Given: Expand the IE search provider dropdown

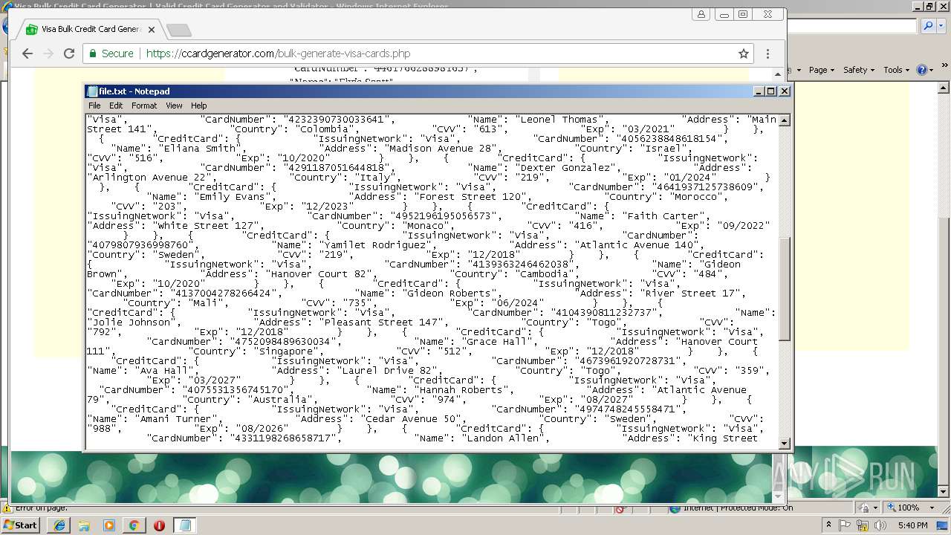Looking at the screenshot, I should click(x=940, y=26).
